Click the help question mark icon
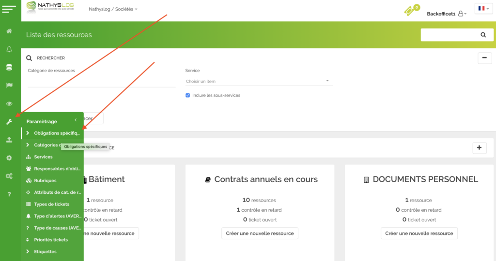Image resolution: width=496 pixels, height=261 pixels. point(9,194)
